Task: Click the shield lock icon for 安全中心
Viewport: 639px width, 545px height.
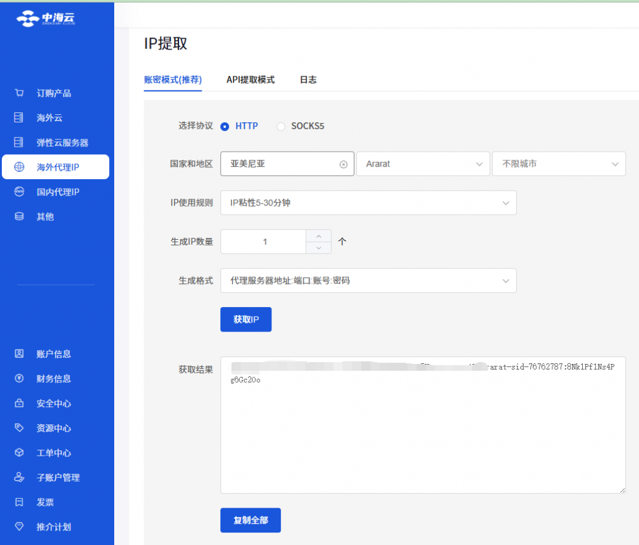Action: [x=19, y=403]
